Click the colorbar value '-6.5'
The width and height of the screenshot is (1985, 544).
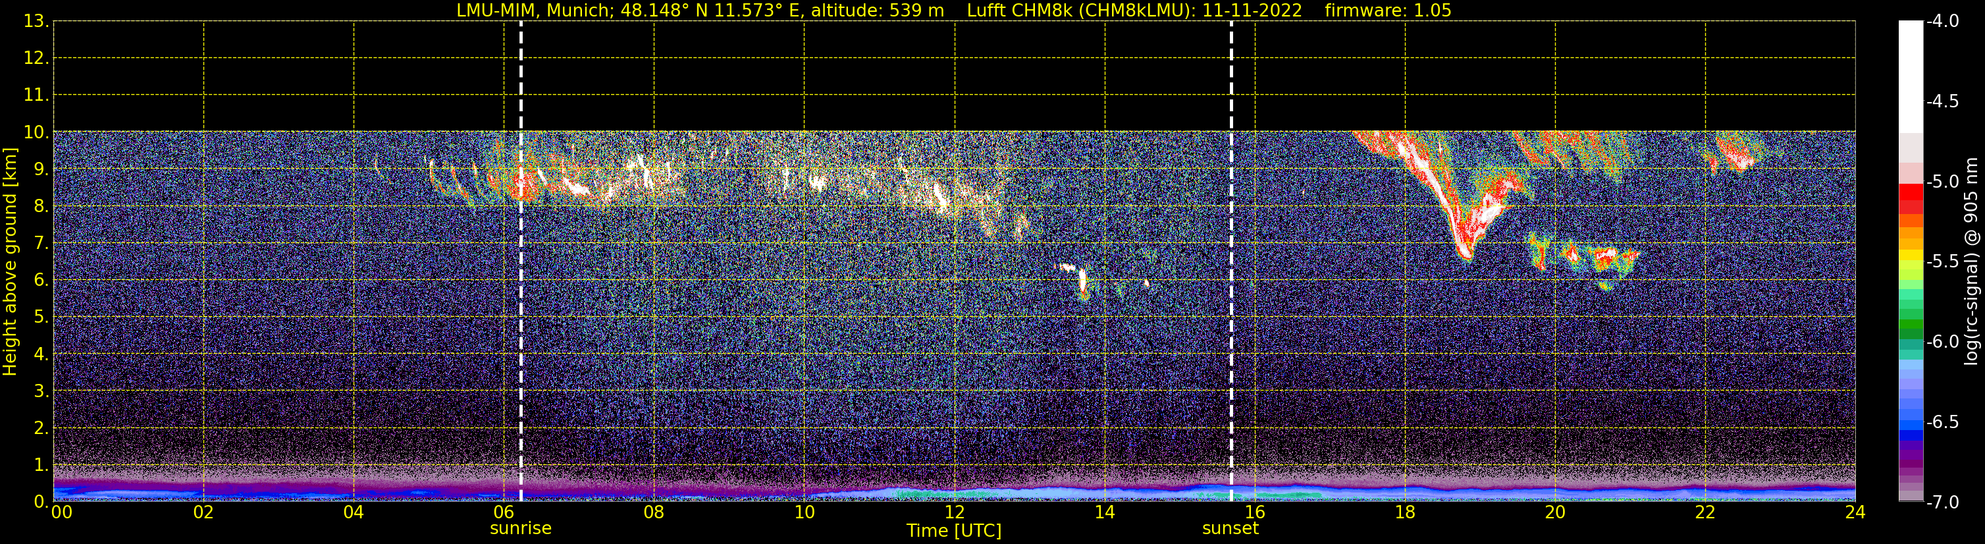pyautogui.click(x=1942, y=422)
